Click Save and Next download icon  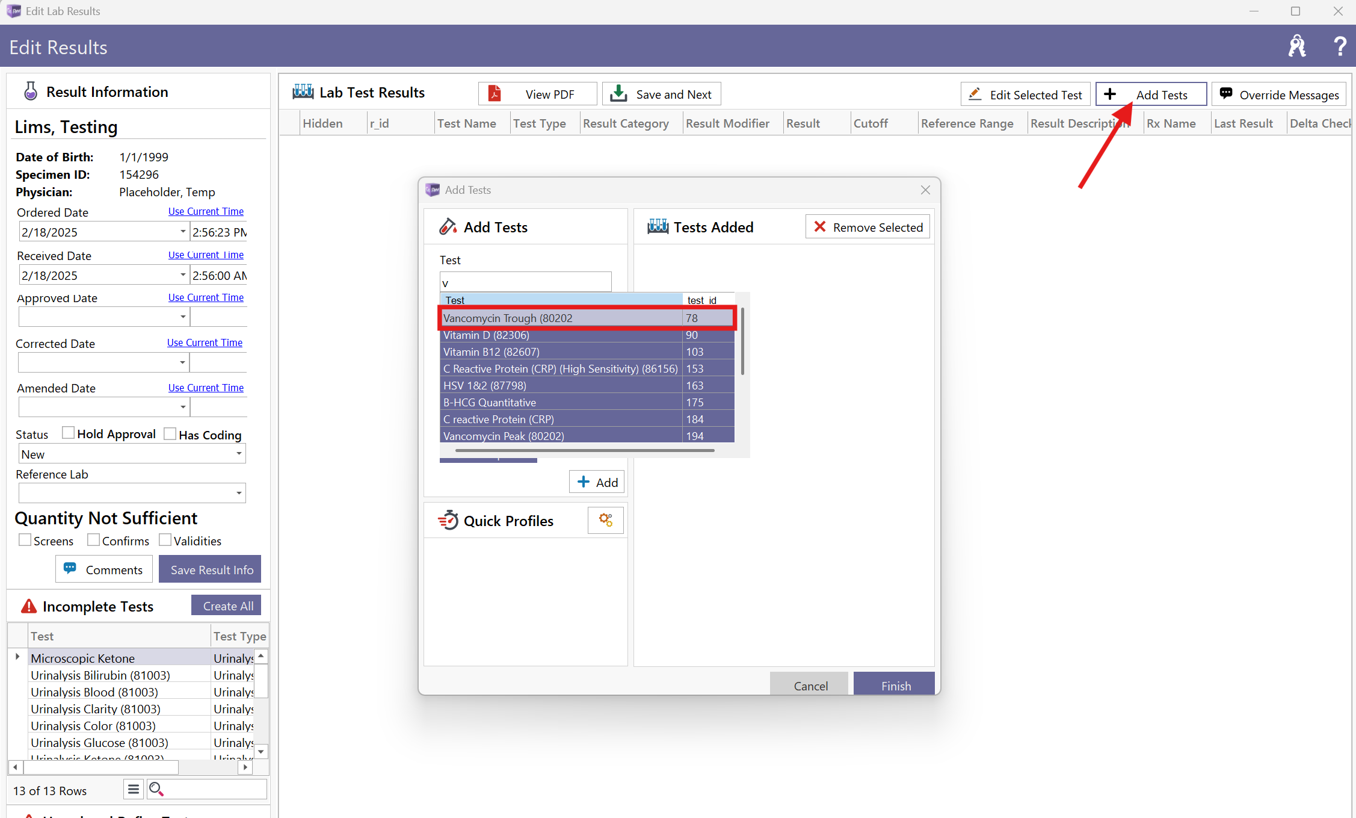tap(618, 94)
